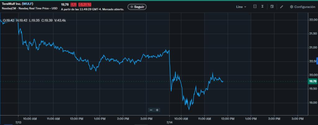This screenshot has width=318, height=125.
Task: Select the 7/13 date marker on axis
Action: pos(18,123)
